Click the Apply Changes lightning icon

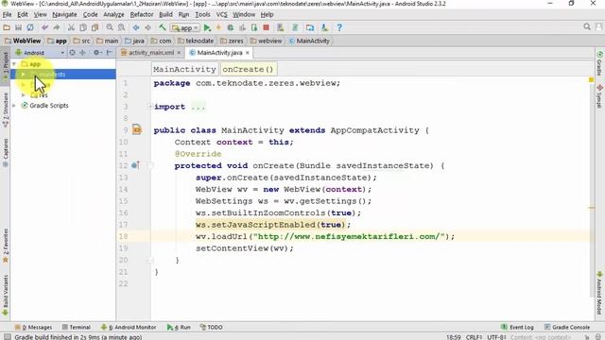tap(218, 27)
